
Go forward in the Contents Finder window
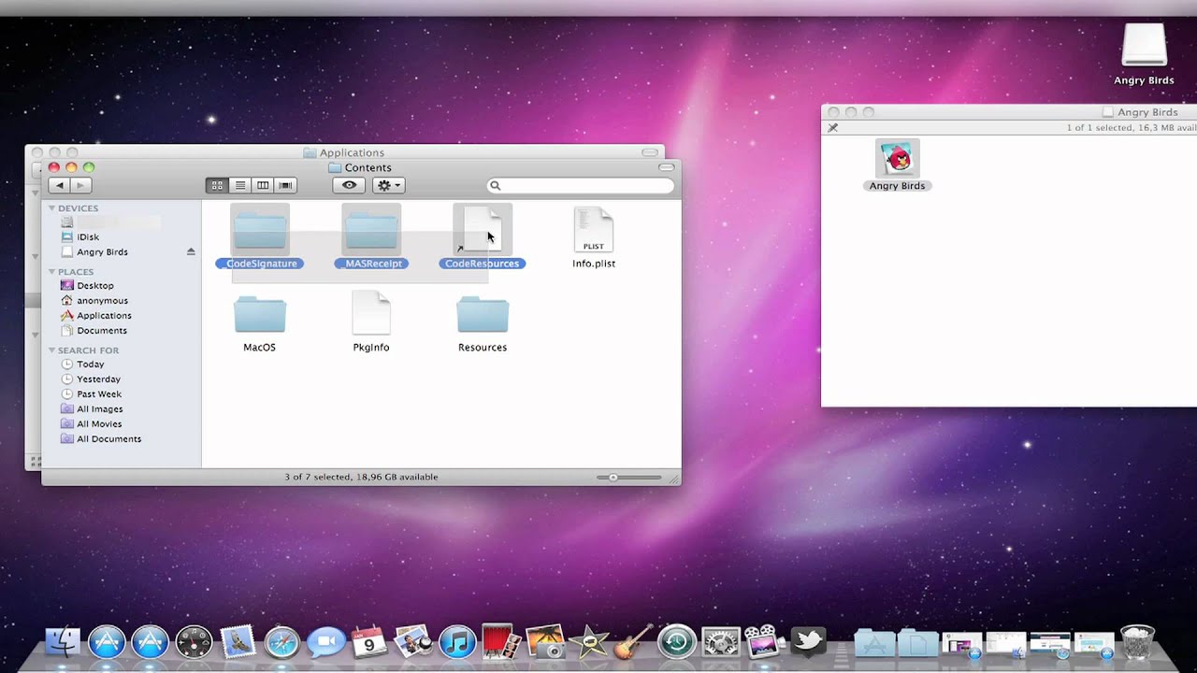(81, 186)
